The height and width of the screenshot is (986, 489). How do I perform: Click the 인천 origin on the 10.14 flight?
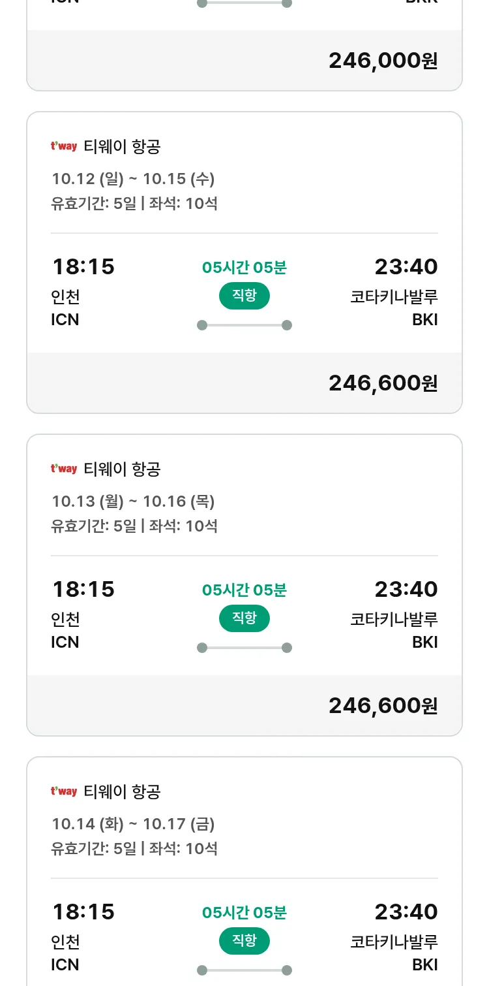(65, 942)
